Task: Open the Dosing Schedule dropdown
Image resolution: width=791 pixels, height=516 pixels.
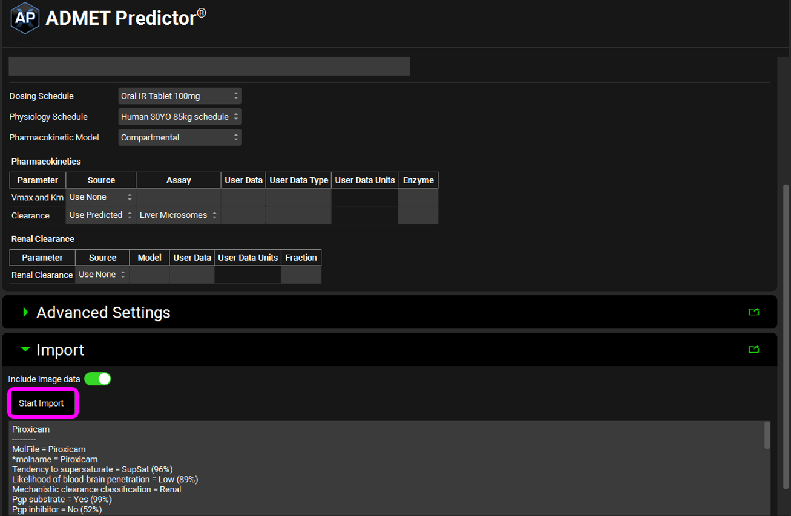Action: pyautogui.click(x=180, y=96)
